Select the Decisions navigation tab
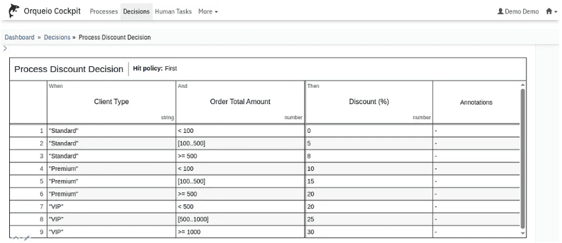The width and height of the screenshot is (562, 243). coord(136,11)
